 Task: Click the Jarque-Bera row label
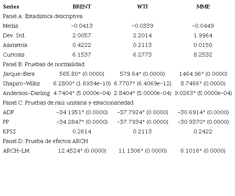16,74
